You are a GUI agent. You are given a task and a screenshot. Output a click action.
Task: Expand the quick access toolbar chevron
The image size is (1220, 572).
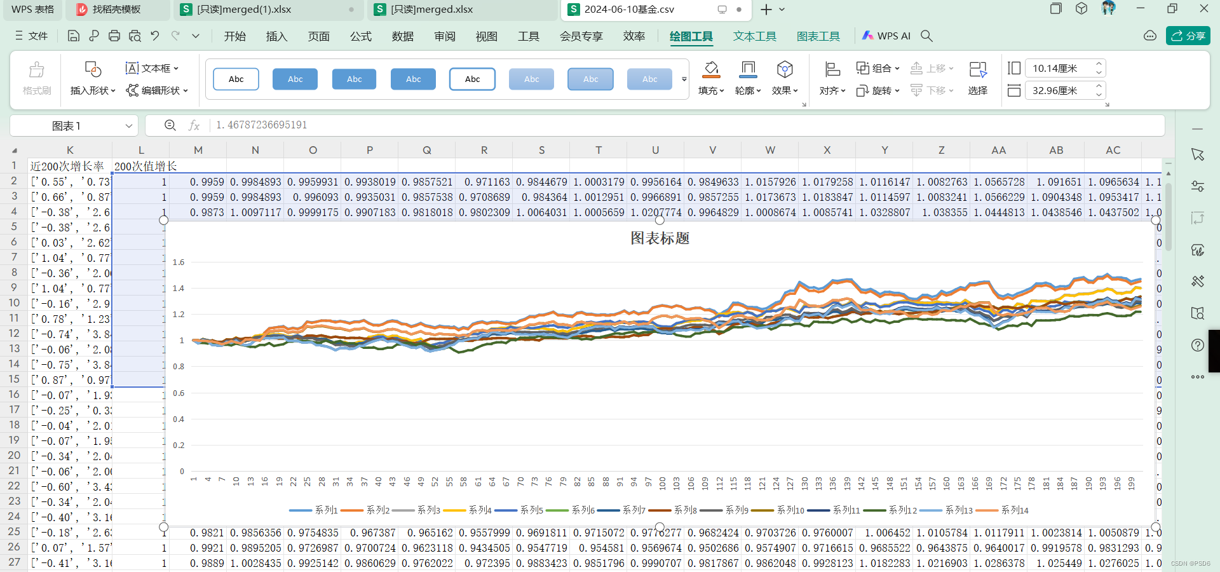(196, 36)
